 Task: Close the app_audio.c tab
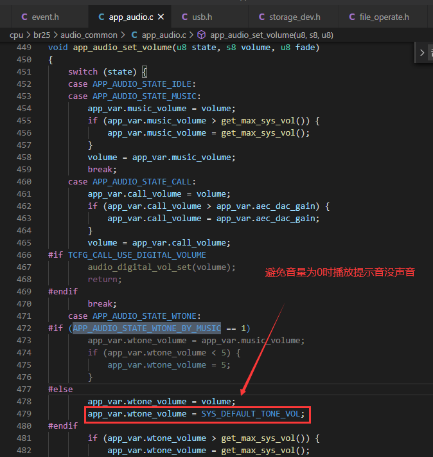161,17
